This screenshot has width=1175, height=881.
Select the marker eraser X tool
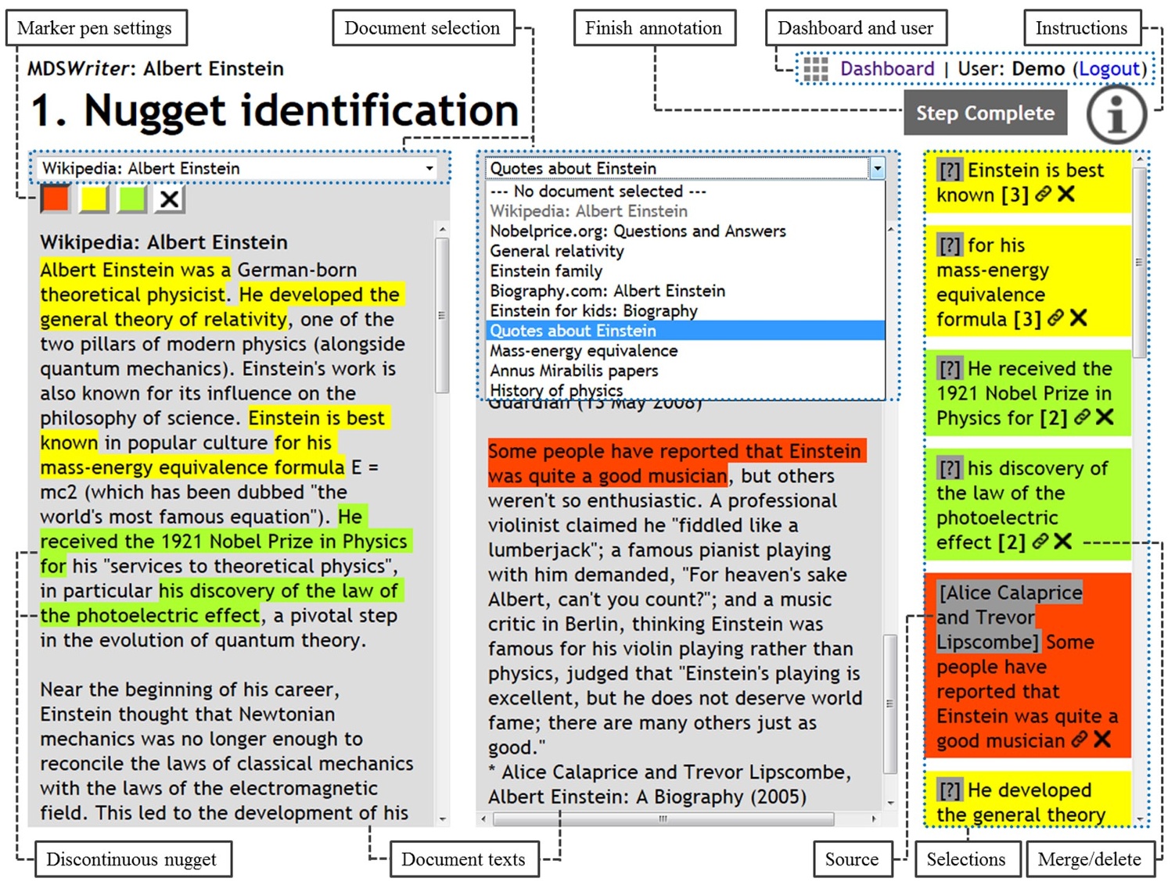tap(169, 199)
